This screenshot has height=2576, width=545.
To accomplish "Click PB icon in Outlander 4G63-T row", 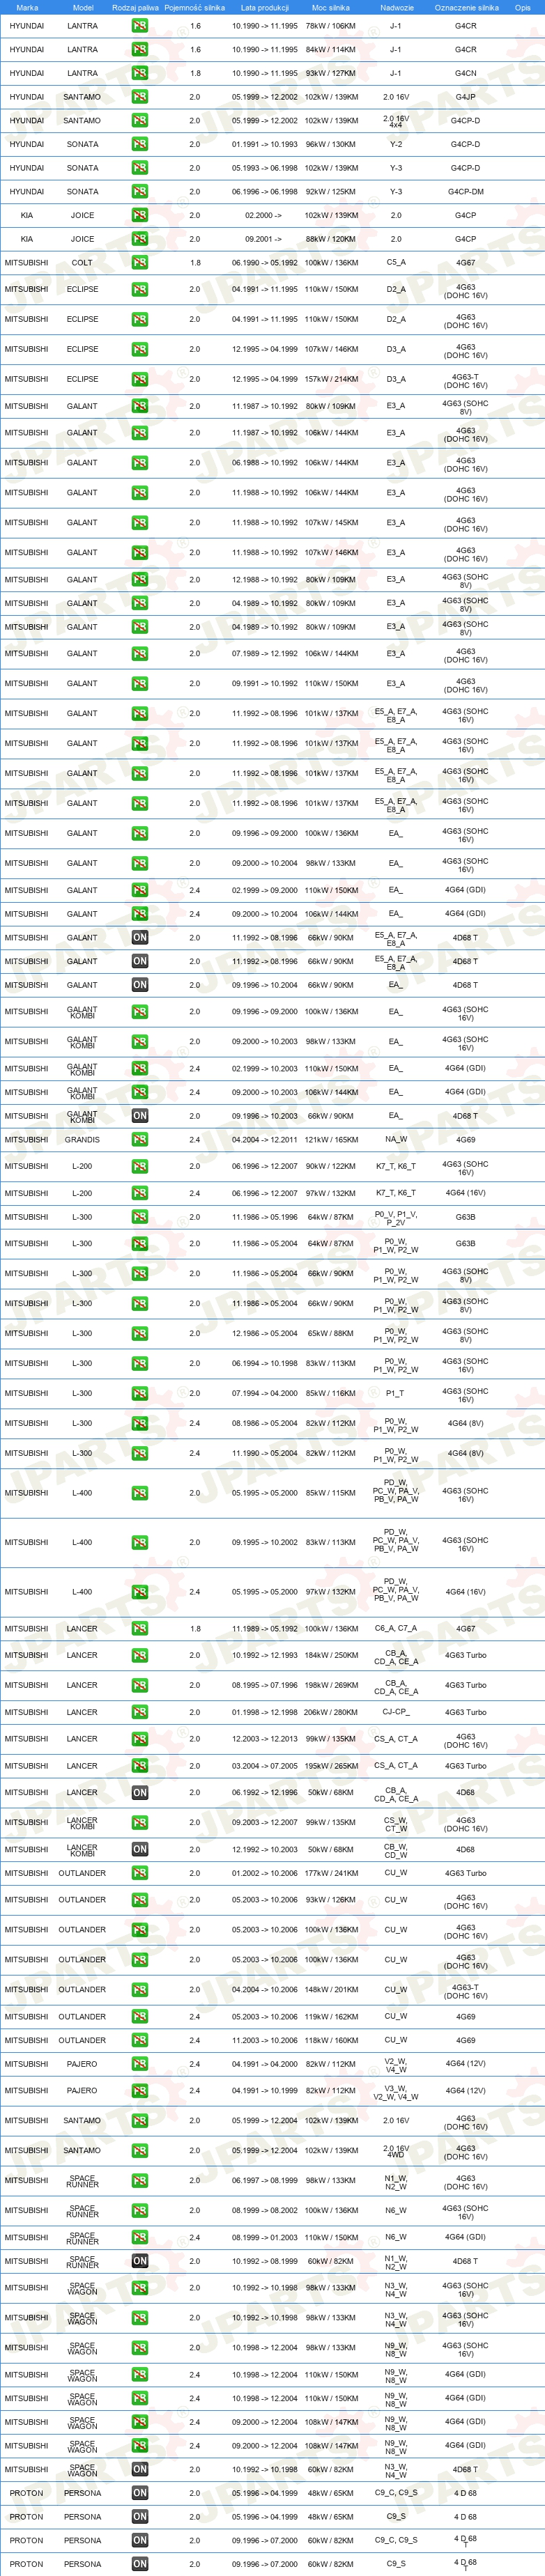I will point(140,1989).
